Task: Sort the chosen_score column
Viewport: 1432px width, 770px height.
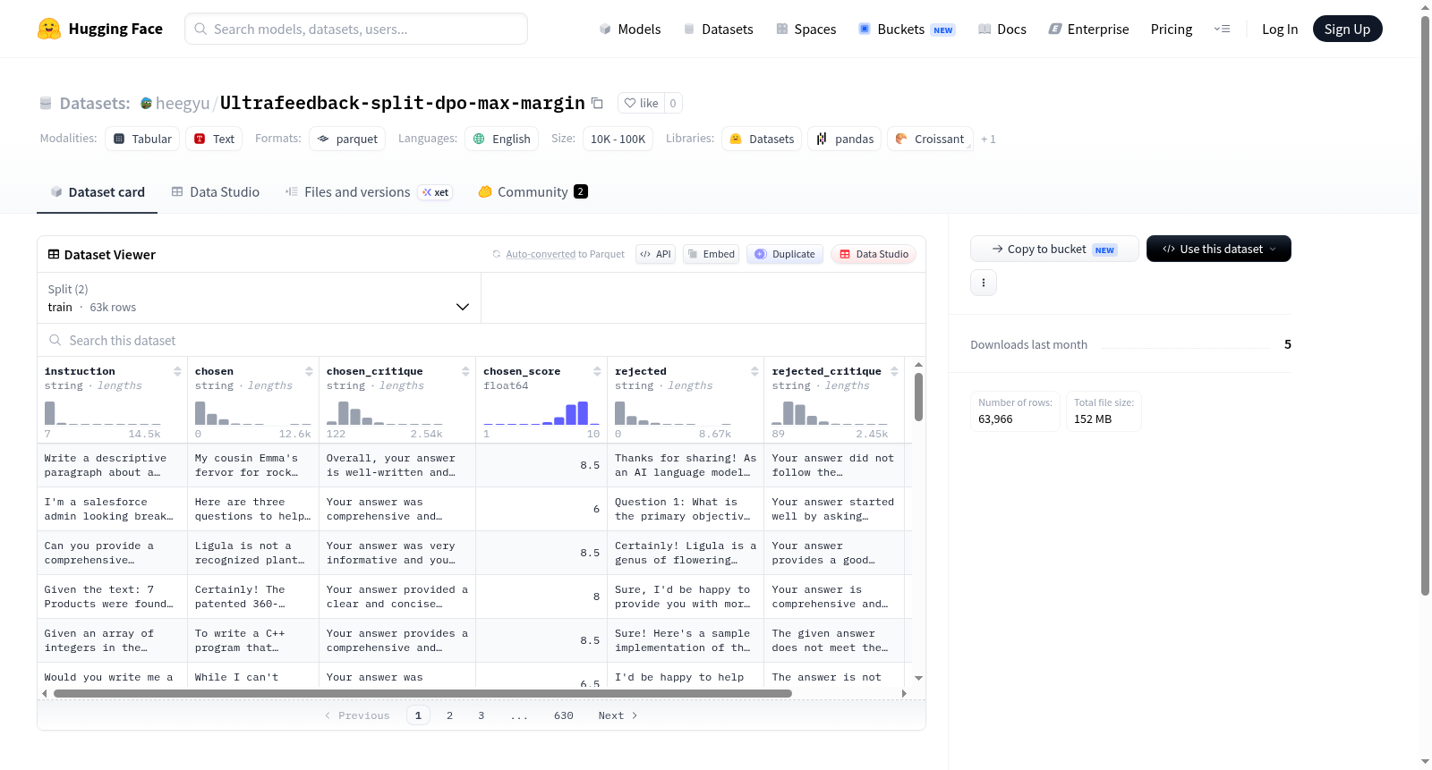Action: pyautogui.click(x=597, y=371)
